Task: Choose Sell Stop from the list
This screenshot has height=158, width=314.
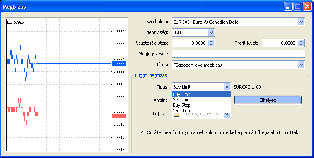Action: click(x=202, y=110)
